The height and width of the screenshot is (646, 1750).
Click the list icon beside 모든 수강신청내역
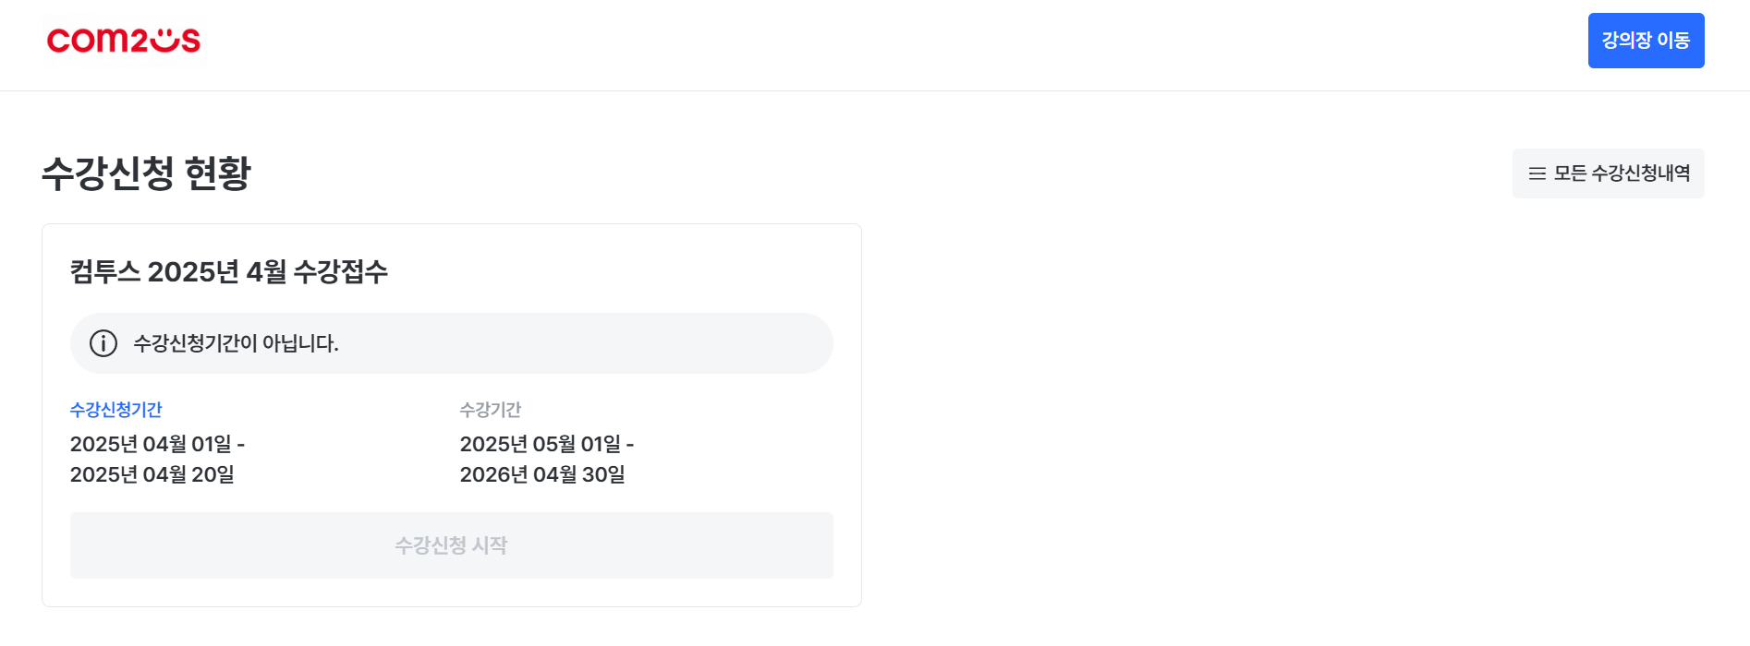click(x=1537, y=173)
